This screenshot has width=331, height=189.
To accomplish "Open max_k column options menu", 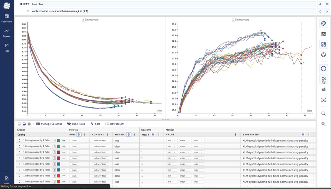I will 159,134.
